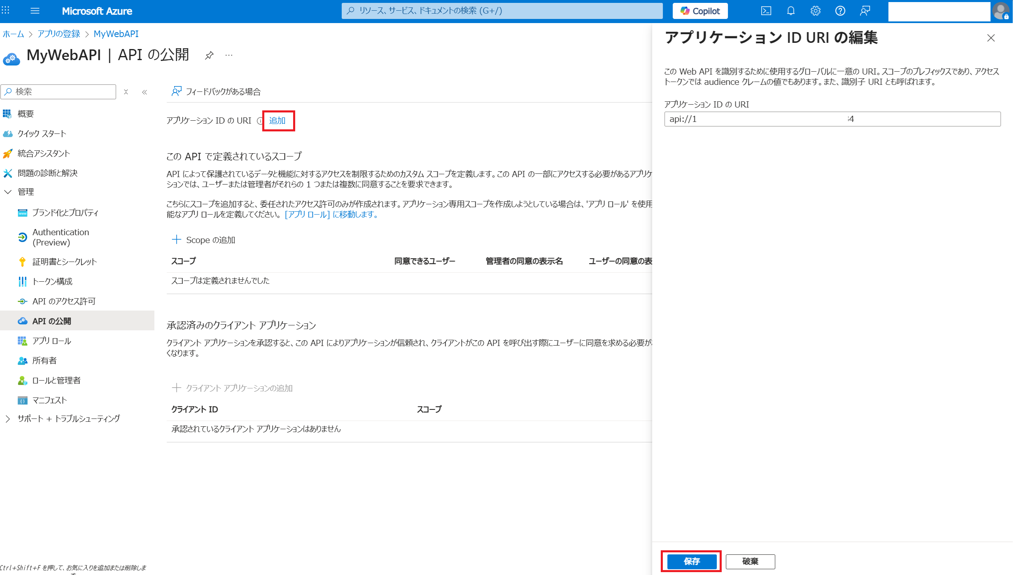The image size is (1014, 575).
Task: Open アプリ ロール in sidebar
Action: tap(52, 341)
